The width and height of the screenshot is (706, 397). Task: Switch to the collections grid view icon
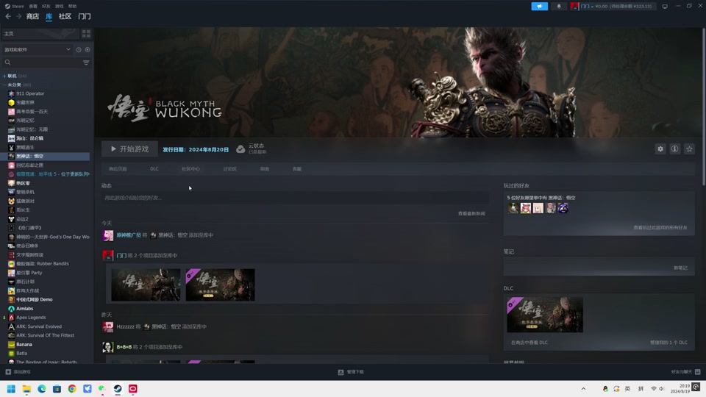86,34
